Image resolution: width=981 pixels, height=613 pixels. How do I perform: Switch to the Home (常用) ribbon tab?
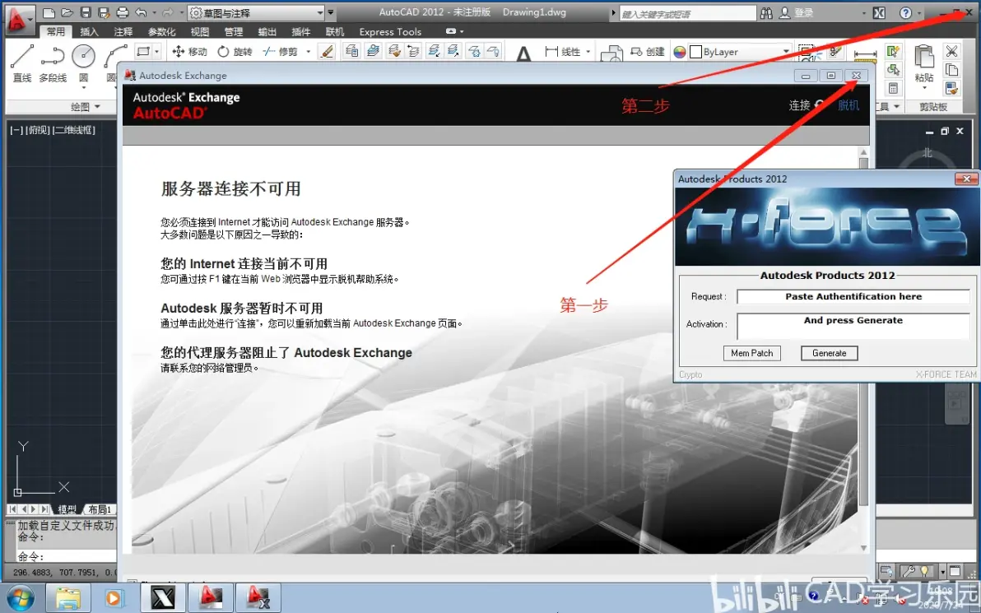pyautogui.click(x=56, y=31)
